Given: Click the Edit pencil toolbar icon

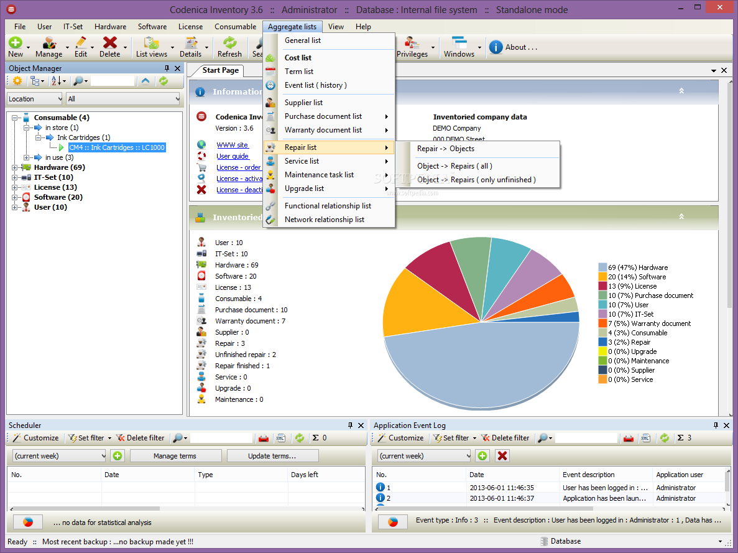Looking at the screenshot, I should coord(81,44).
